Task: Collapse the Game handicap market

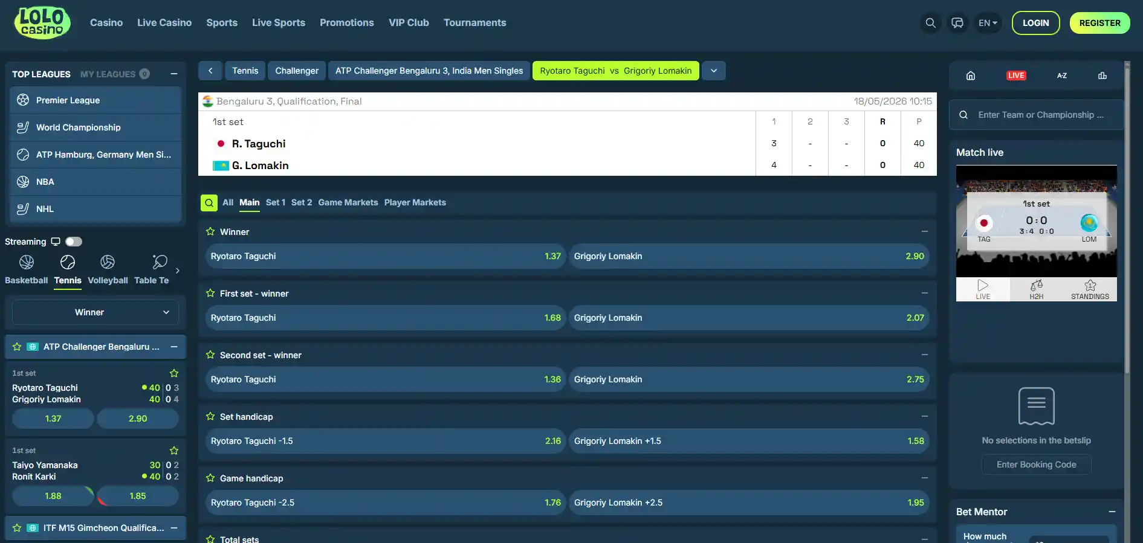Action: click(924, 478)
